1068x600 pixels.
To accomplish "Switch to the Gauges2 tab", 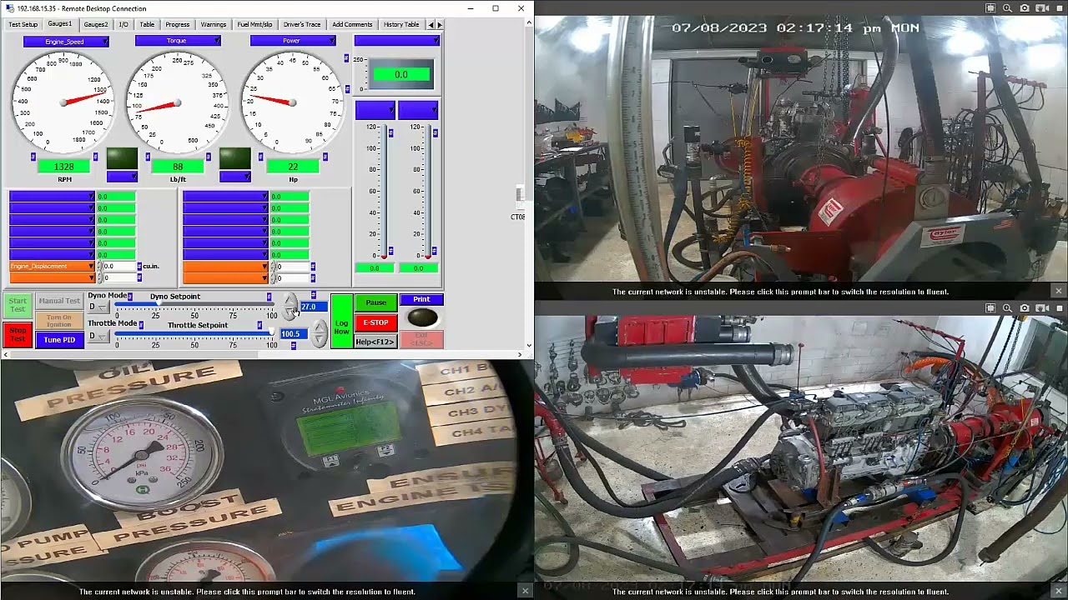I will (x=96, y=24).
